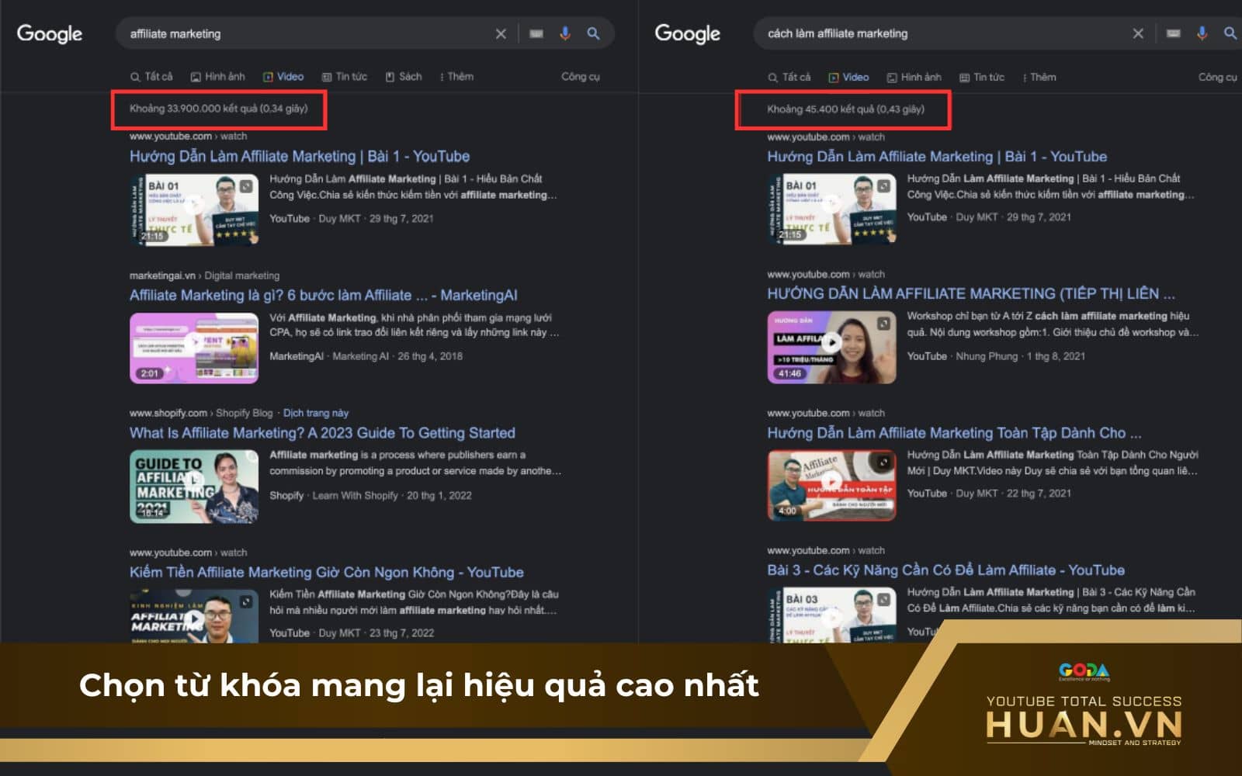Start voice search in right search bar

(x=1202, y=33)
